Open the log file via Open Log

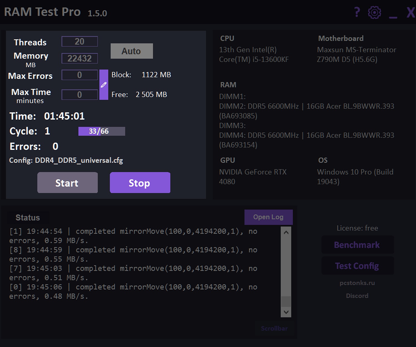pyautogui.click(x=268, y=217)
